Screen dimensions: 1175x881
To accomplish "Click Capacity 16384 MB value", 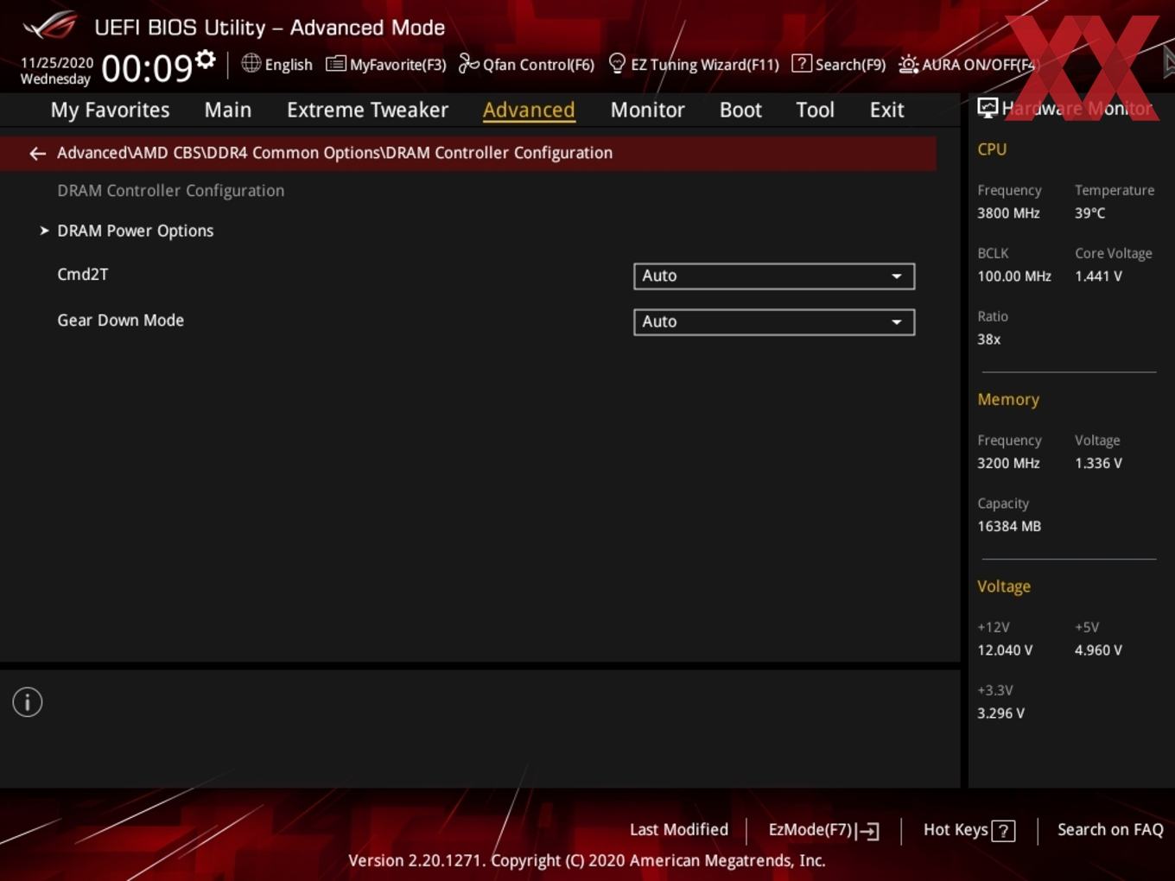I will (1009, 526).
